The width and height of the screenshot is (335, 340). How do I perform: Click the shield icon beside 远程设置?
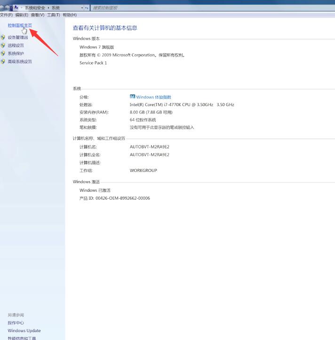tap(3, 45)
